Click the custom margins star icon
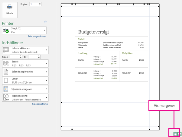The height and width of the screenshot is (137, 182). (6, 89)
